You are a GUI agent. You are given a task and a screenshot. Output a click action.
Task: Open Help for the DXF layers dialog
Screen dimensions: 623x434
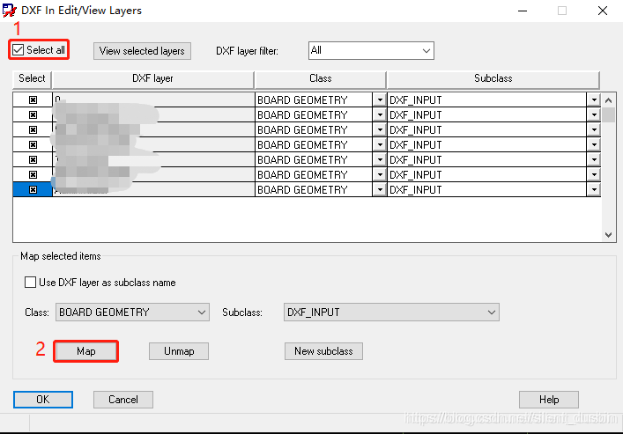point(549,400)
